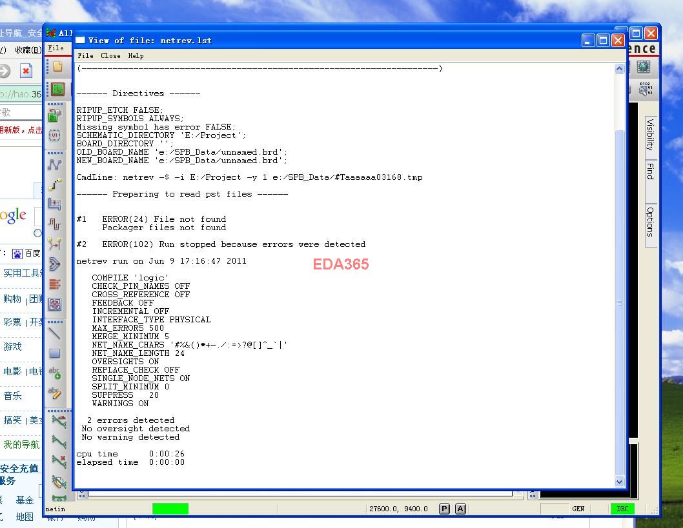
Task: Open Help menu in netrev.lst viewer
Action: coord(136,55)
